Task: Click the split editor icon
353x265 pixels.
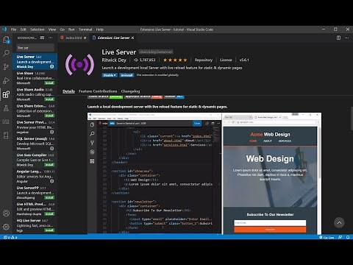Action: pos(338,38)
